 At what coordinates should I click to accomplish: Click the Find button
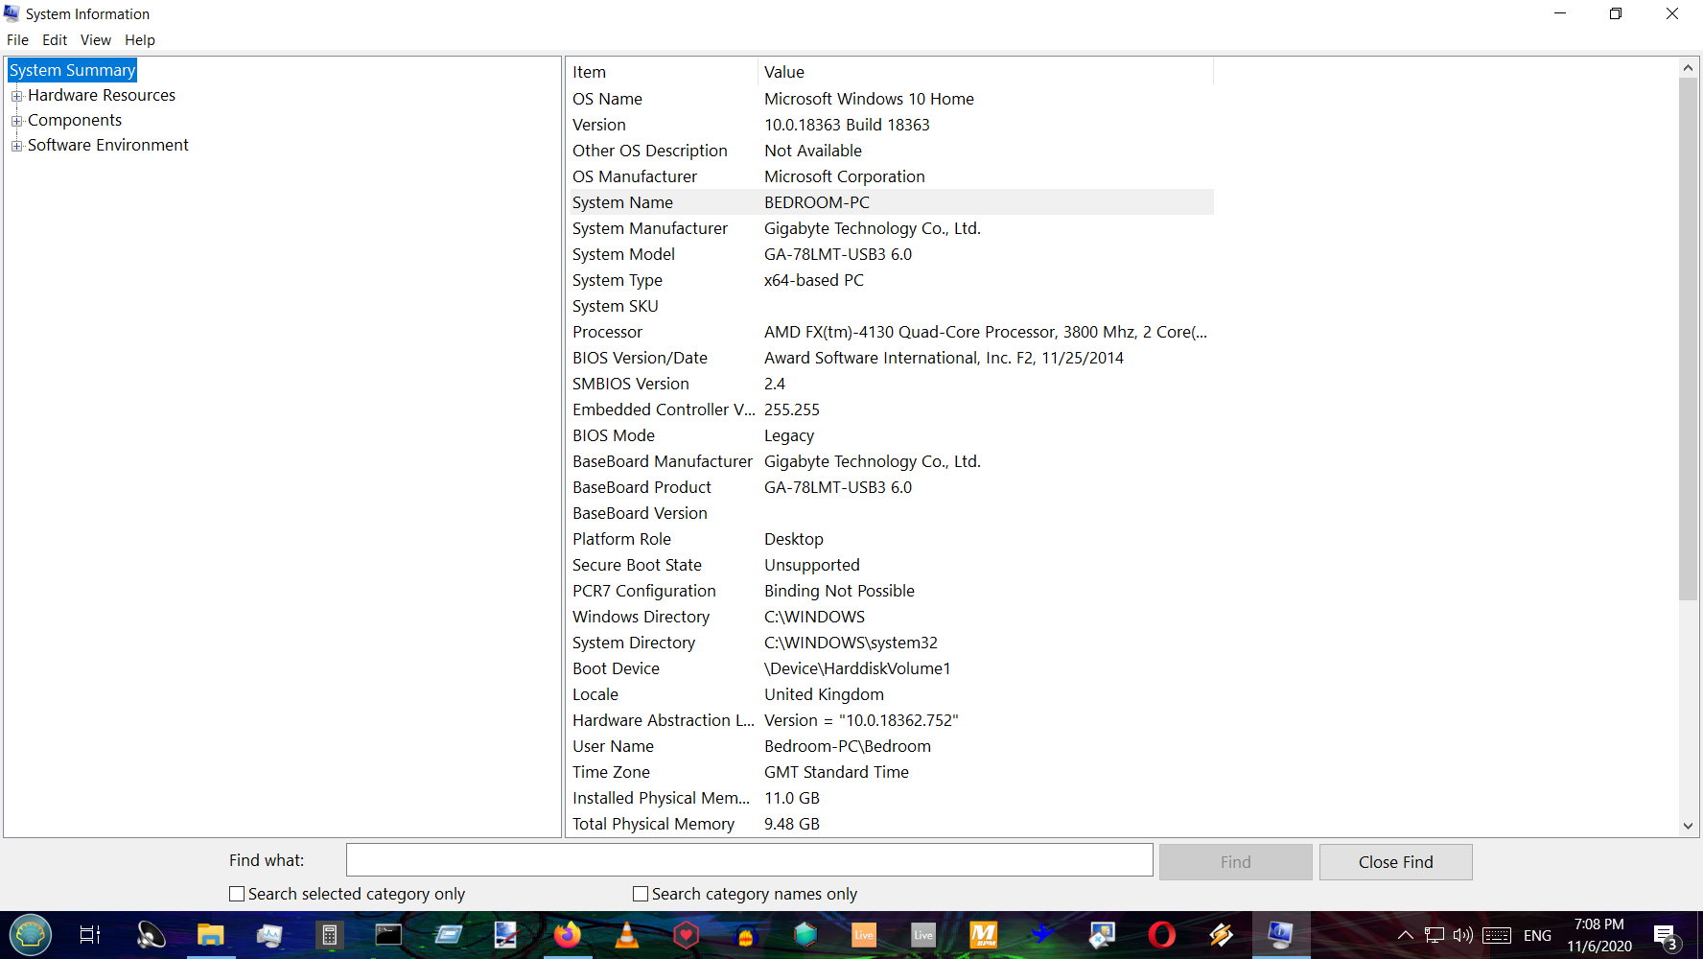point(1235,862)
